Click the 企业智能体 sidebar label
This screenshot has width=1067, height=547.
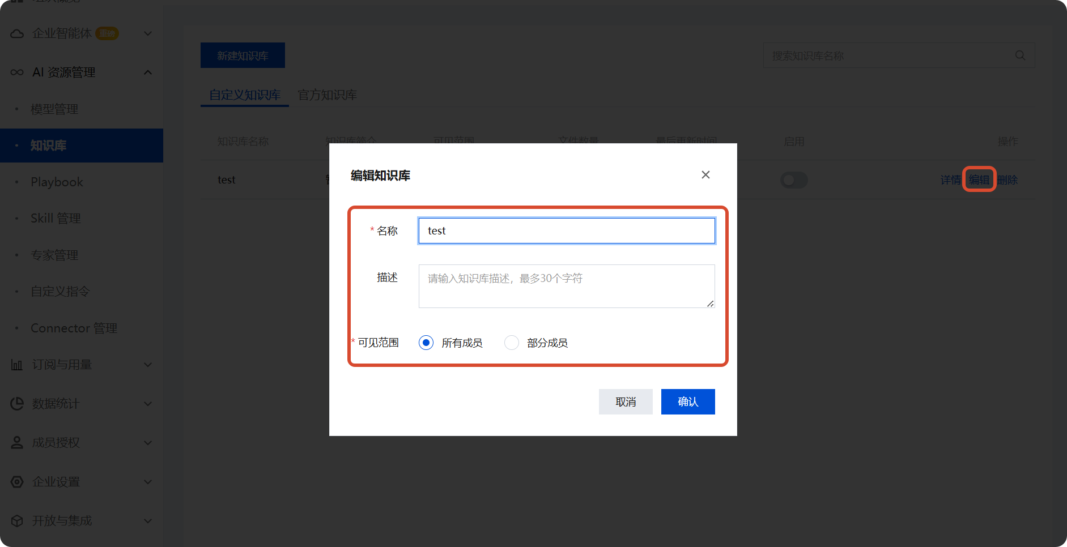[x=62, y=33]
